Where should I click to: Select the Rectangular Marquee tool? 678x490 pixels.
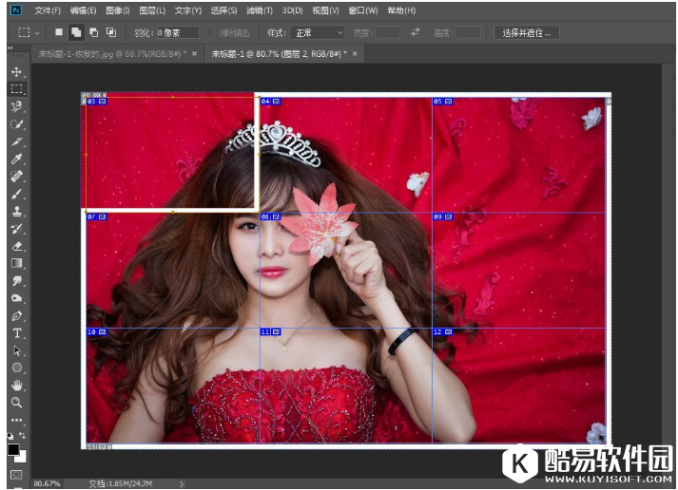(17, 89)
